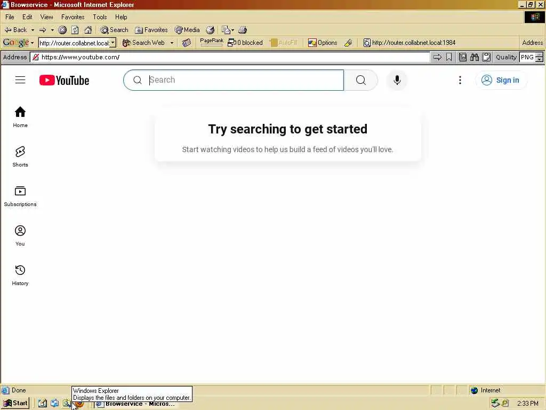Screen dimensions: 546x410
Task: Click the Home icon in IE toolbar
Action: tap(88, 30)
